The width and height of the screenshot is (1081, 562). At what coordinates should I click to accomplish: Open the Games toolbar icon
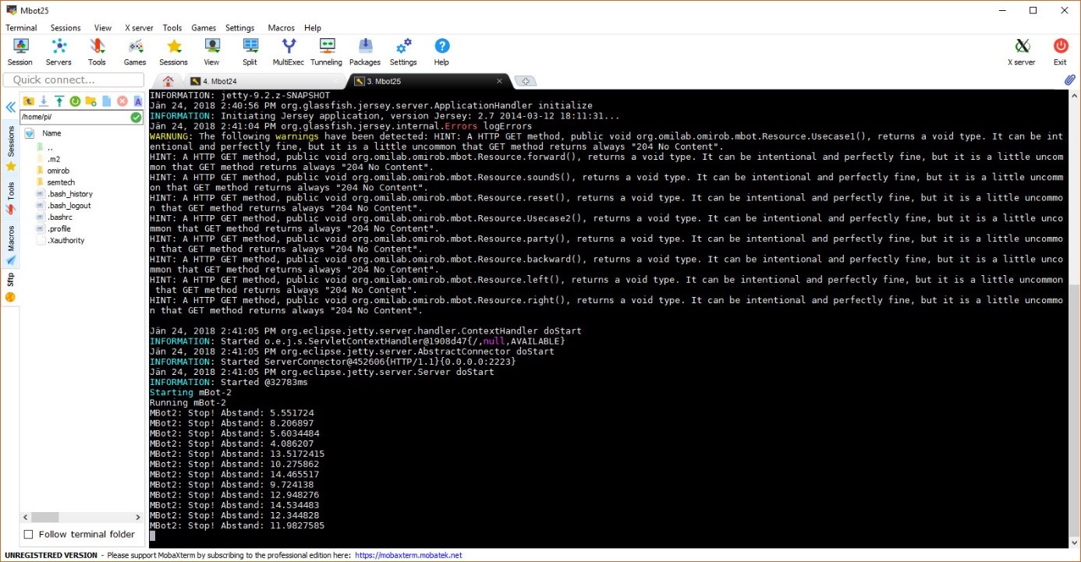click(x=135, y=52)
